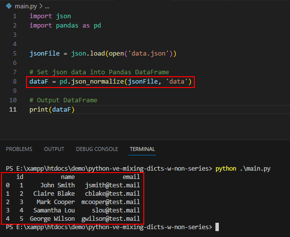Click line number 1 in the gutter
Image resolution: width=290 pixels, height=237 pixels.
point(15,16)
